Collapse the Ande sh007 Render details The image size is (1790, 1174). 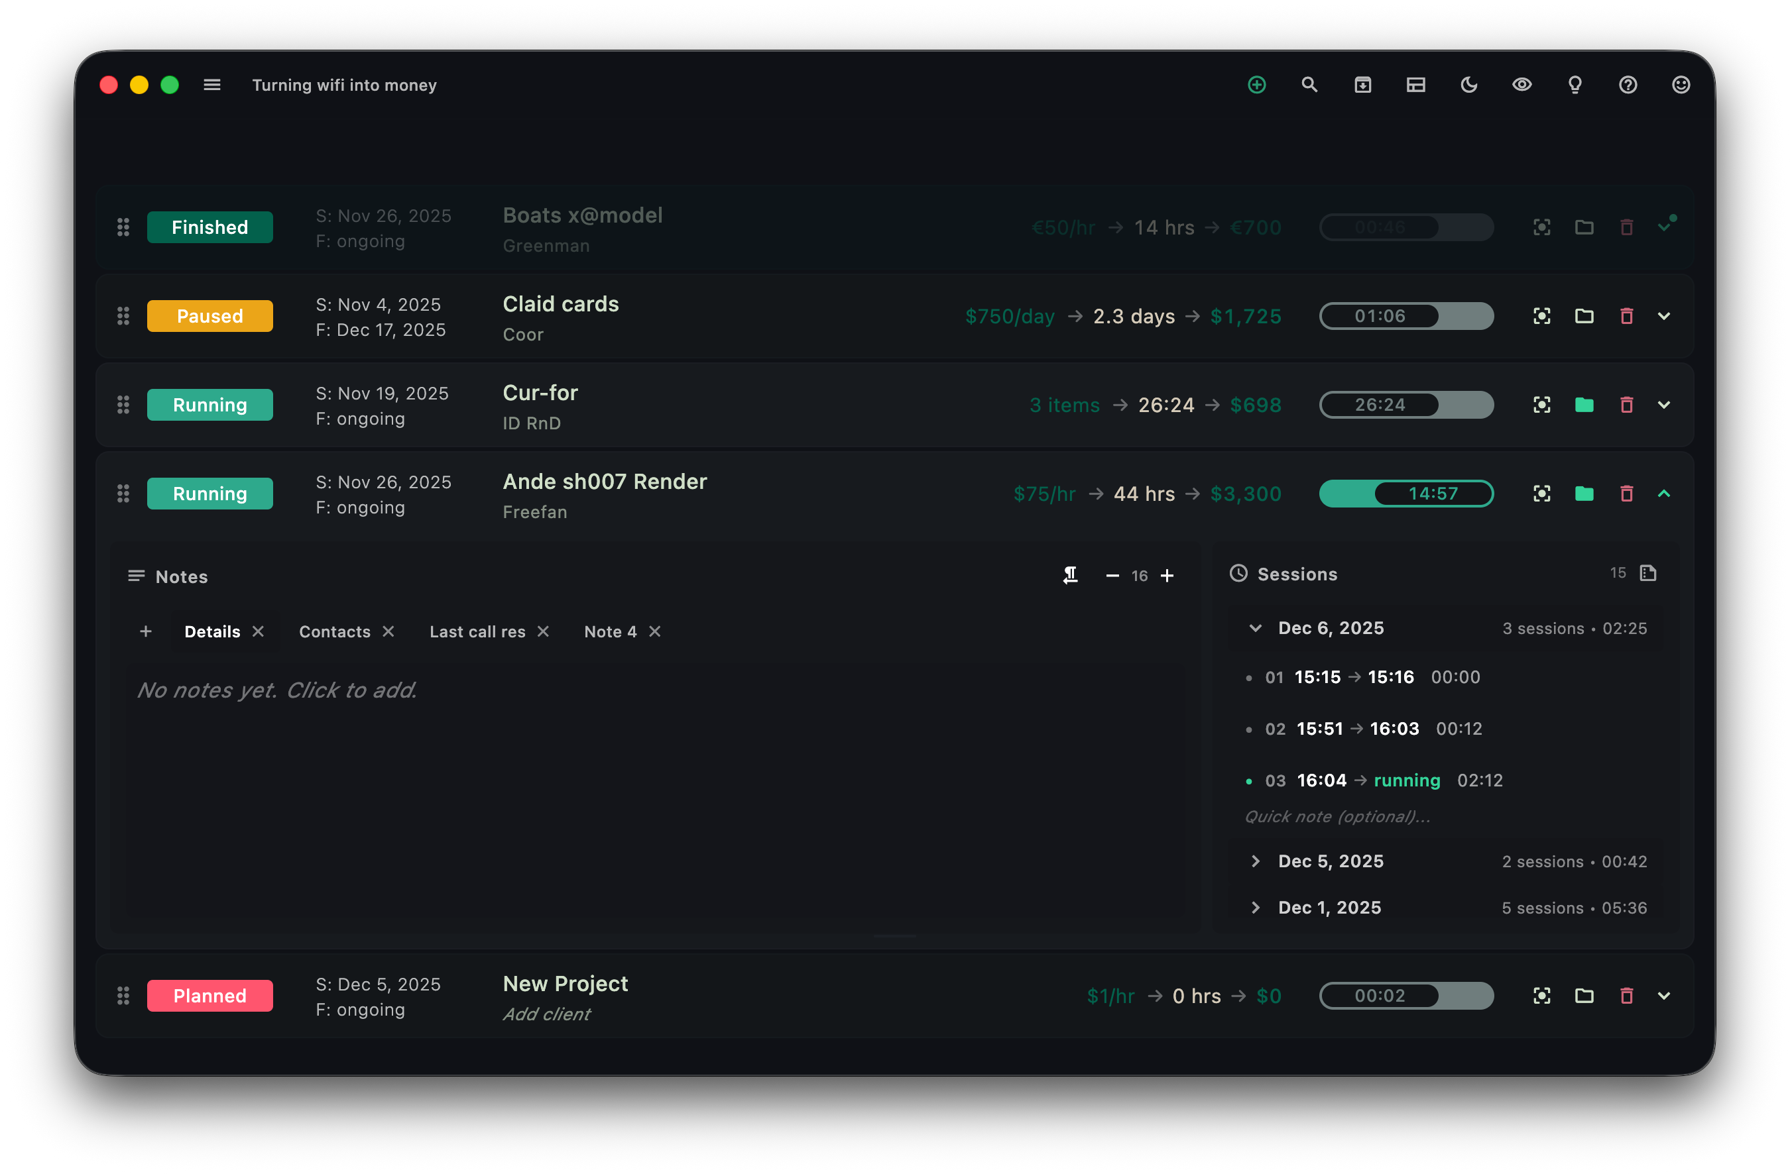click(x=1663, y=493)
